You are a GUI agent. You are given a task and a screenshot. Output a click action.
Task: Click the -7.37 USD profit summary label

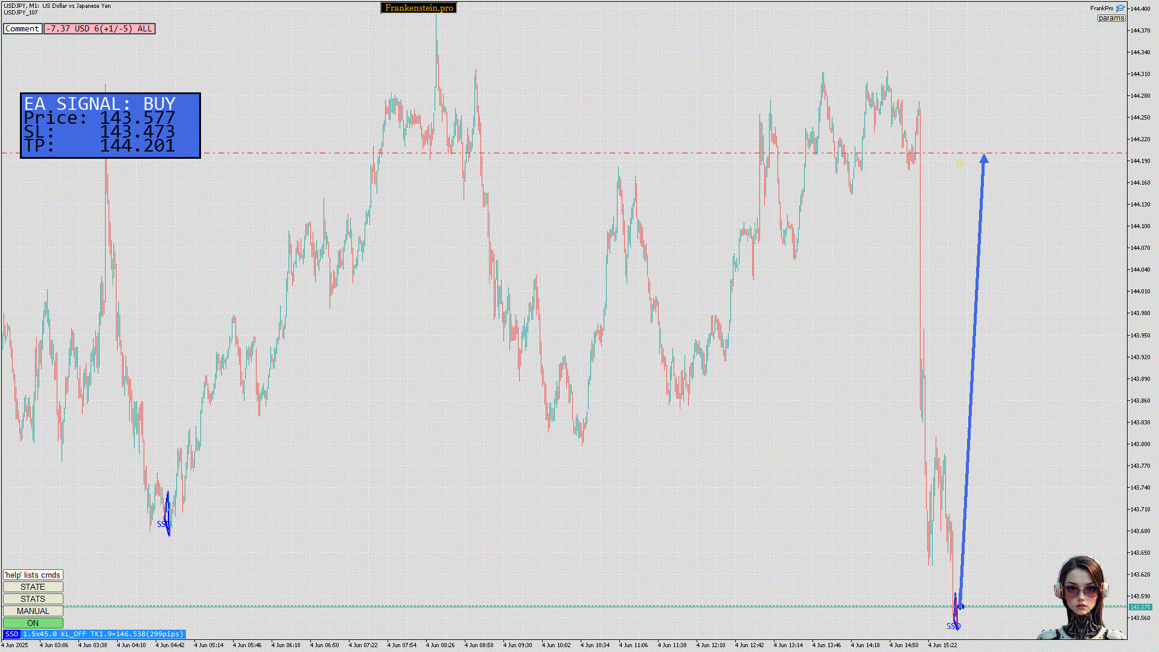pyautogui.click(x=100, y=28)
